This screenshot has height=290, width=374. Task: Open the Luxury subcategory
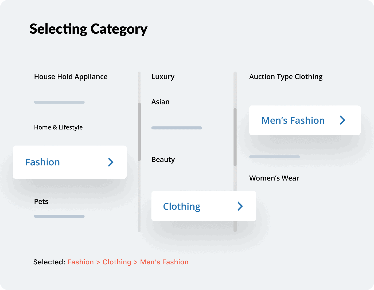click(x=163, y=77)
